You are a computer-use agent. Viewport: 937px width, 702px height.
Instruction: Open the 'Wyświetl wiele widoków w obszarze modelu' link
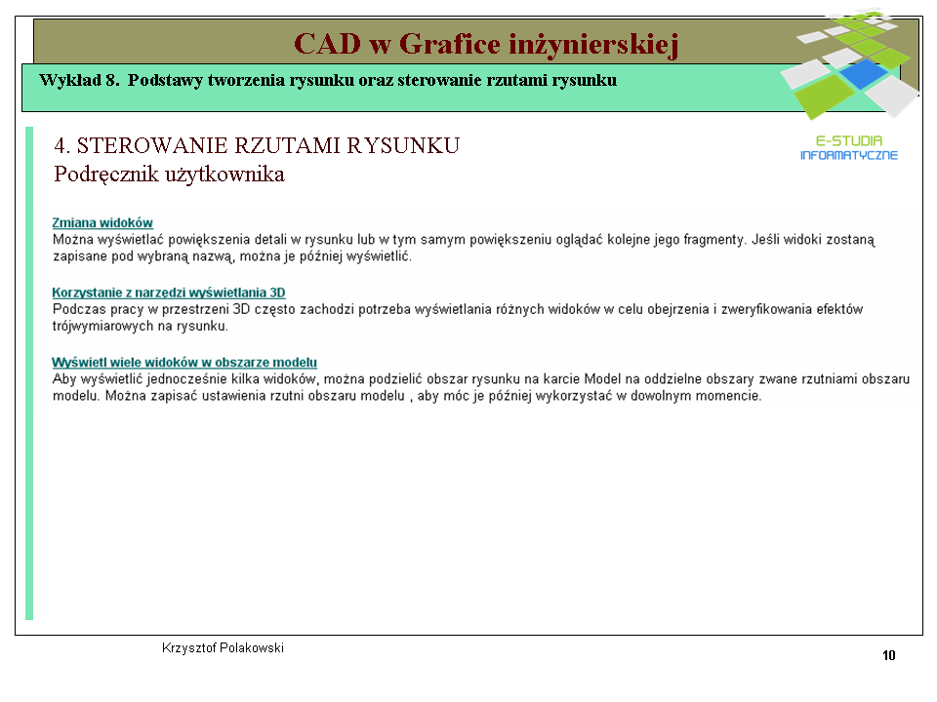click(x=184, y=363)
